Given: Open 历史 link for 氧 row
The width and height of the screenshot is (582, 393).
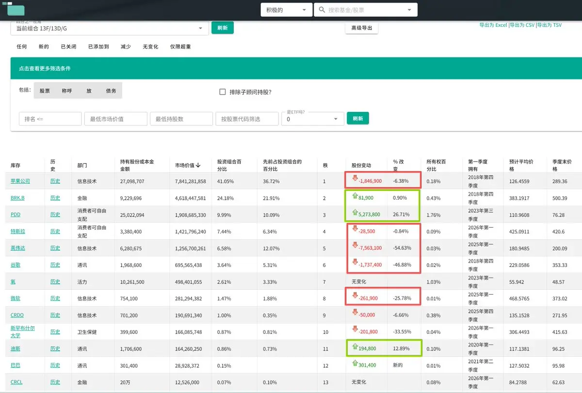Looking at the screenshot, I should [x=55, y=282].
